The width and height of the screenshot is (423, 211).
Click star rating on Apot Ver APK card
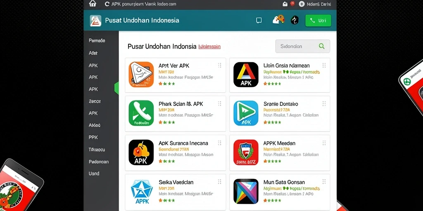(167, 84)
